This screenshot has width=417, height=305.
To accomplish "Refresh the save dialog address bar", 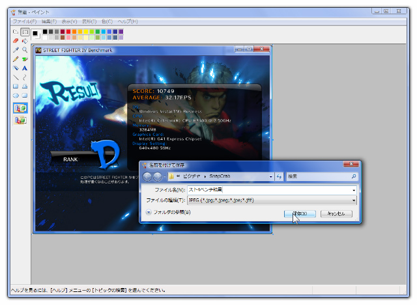I will [279, 176].
